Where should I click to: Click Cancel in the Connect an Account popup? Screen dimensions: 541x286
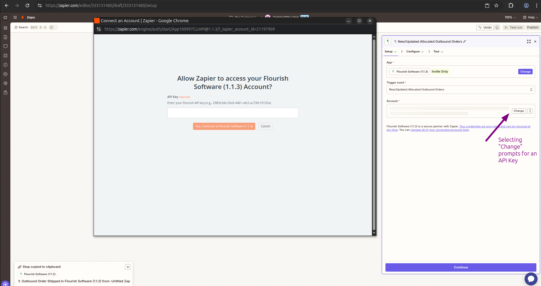[265, 126]
